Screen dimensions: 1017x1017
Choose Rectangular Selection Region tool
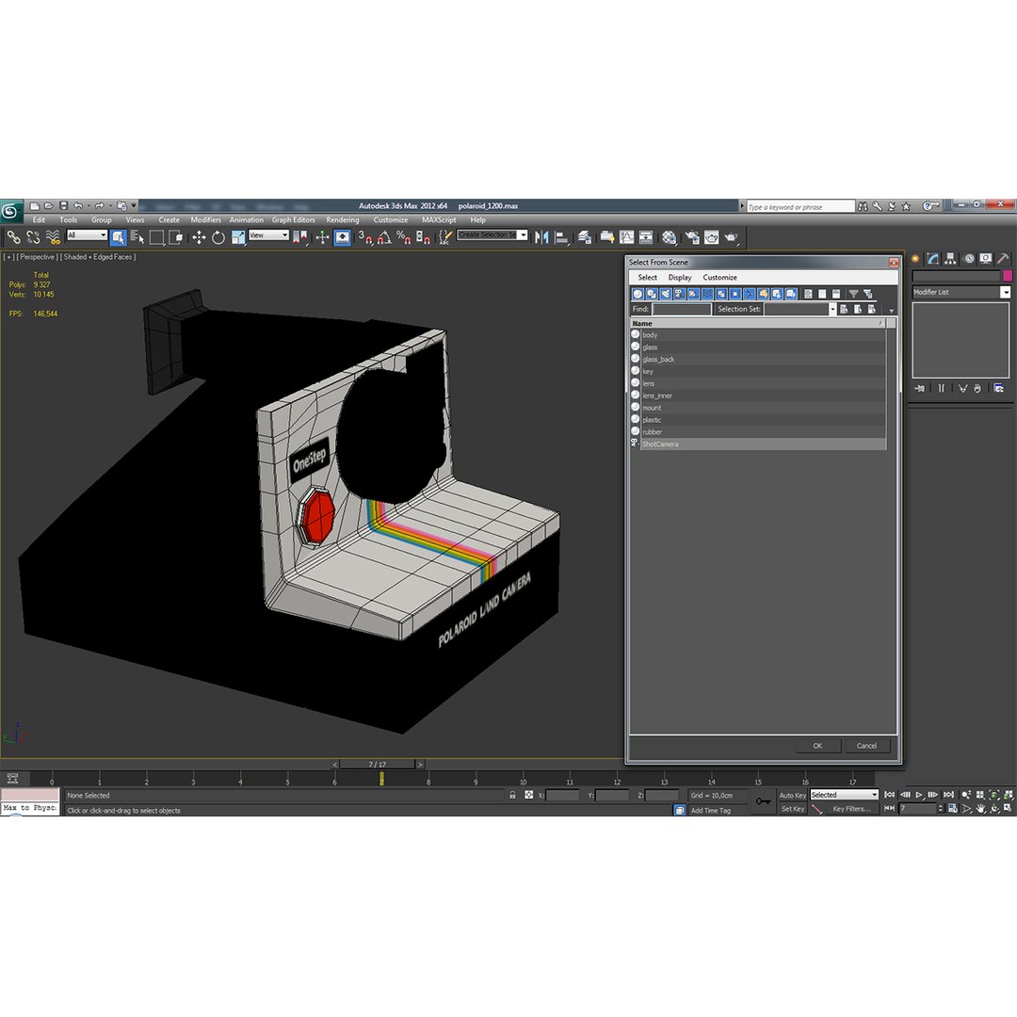point(156,237)
